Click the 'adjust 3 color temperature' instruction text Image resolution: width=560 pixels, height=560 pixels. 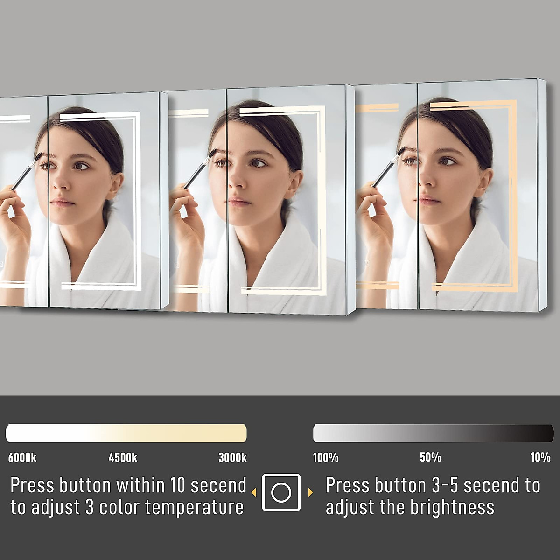[137, 507]
